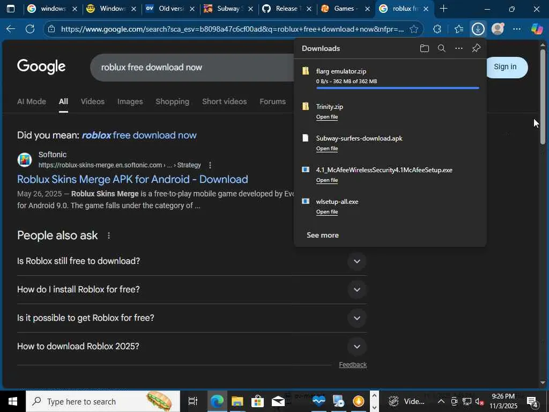This screenshot has width=549, height=412.
Task: Close the 'Old versi' tab
Action: [x=192, y=9]
